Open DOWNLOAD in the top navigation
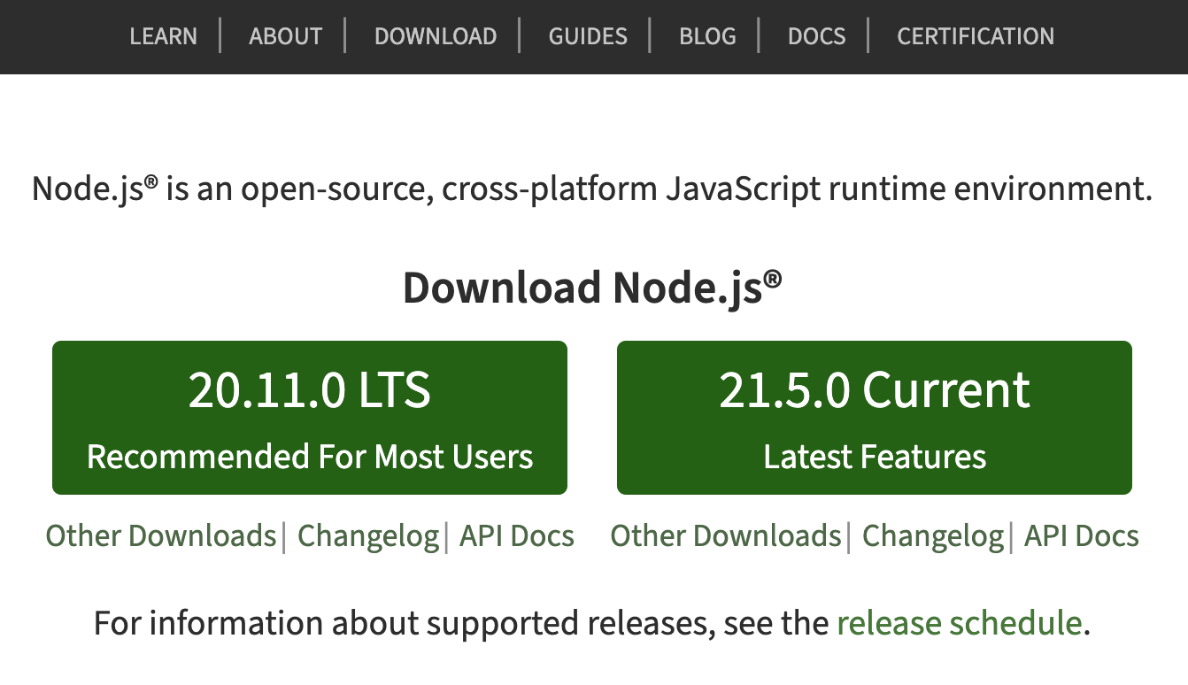 pos(435,36)
